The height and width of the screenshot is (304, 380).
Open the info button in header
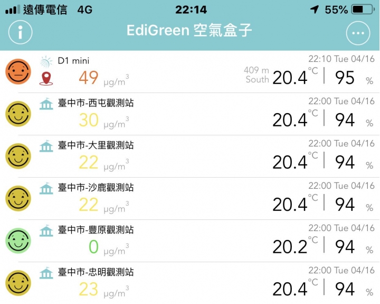coord(20,32)
